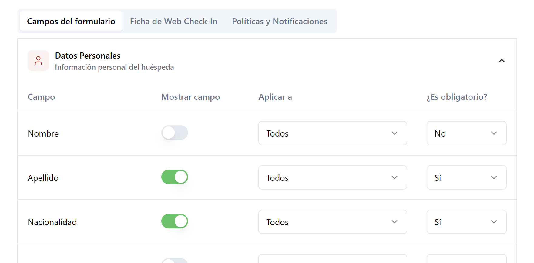534x263 pixels.
Task: Open the Nacionalidad obligatorio dropdown showing Sí
Action: [x=466, y=222]
